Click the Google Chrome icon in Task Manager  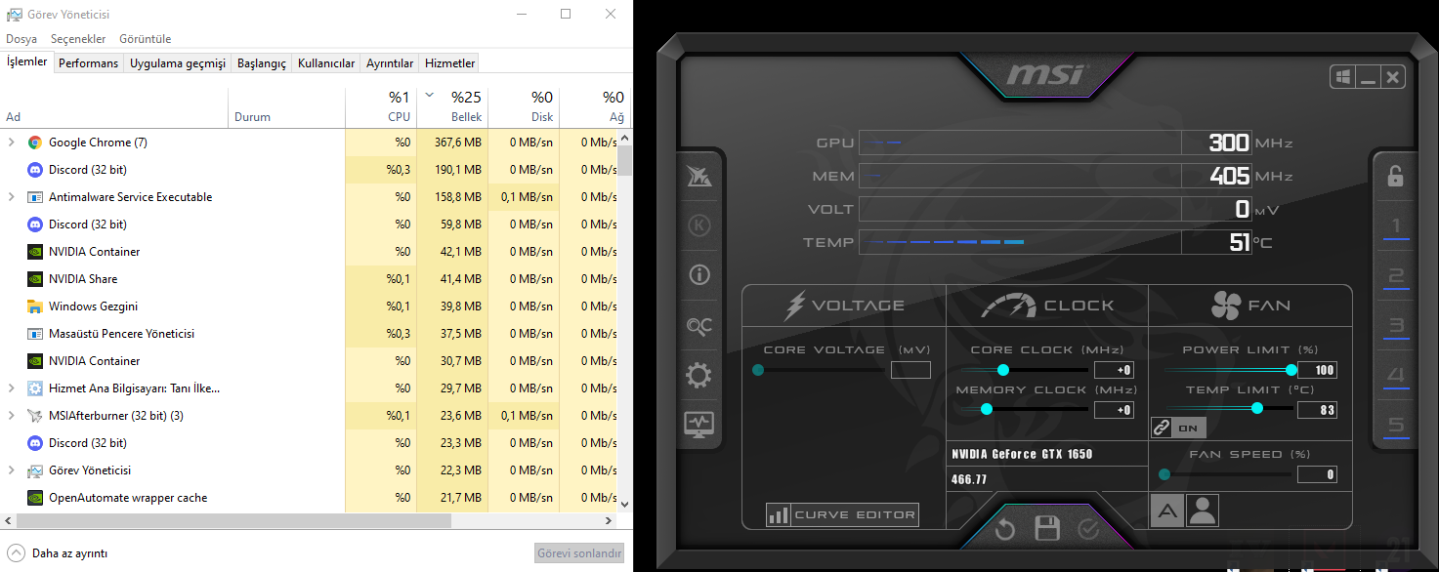click(35, 143)
